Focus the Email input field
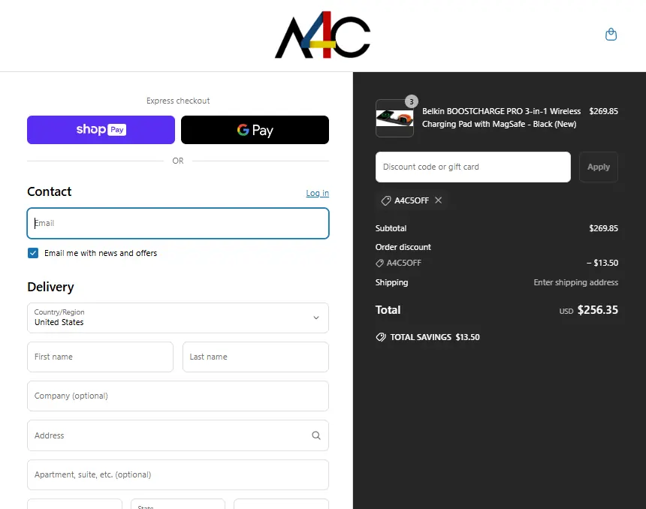 [x=178, y=223]
